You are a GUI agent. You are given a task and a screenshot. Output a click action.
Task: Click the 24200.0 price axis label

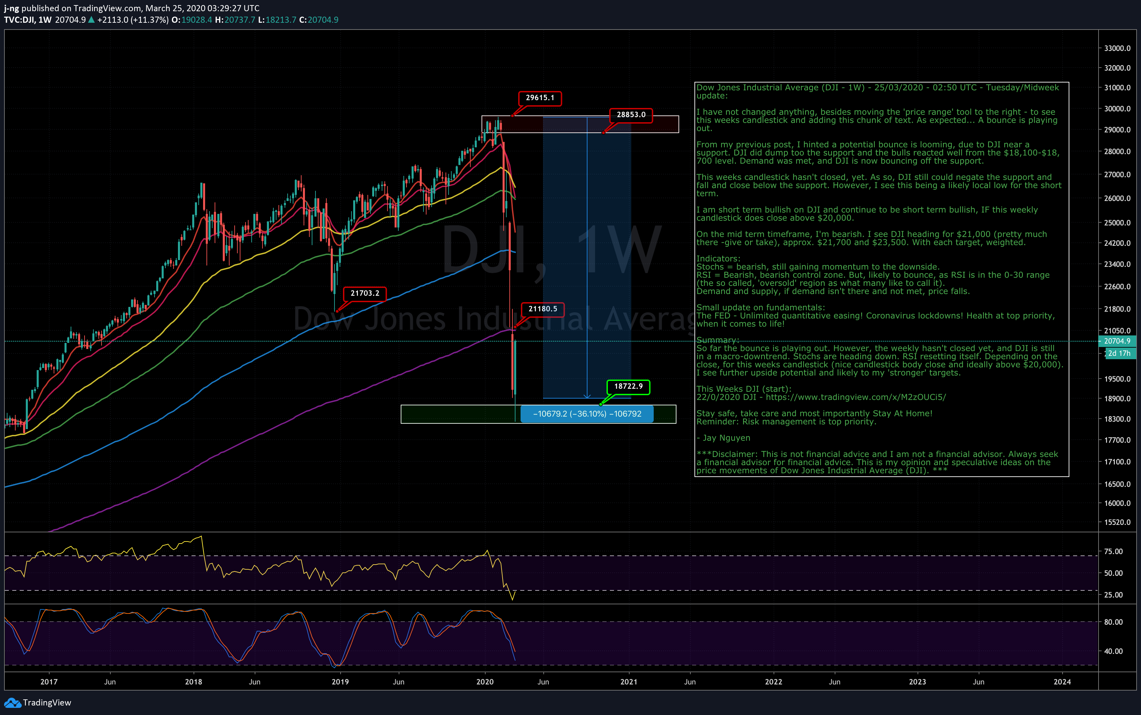pos(1117,243)
